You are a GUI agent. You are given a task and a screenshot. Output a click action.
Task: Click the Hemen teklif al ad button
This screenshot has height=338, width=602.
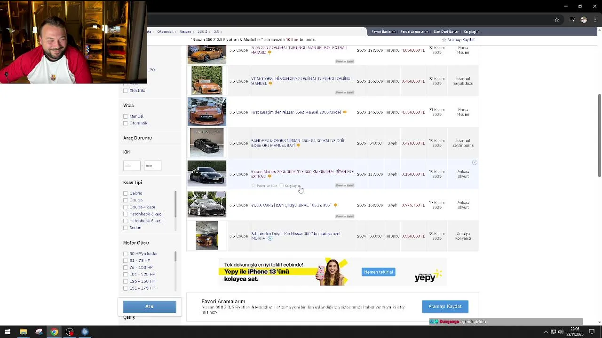pyautogui.click(x=379, y=272)
